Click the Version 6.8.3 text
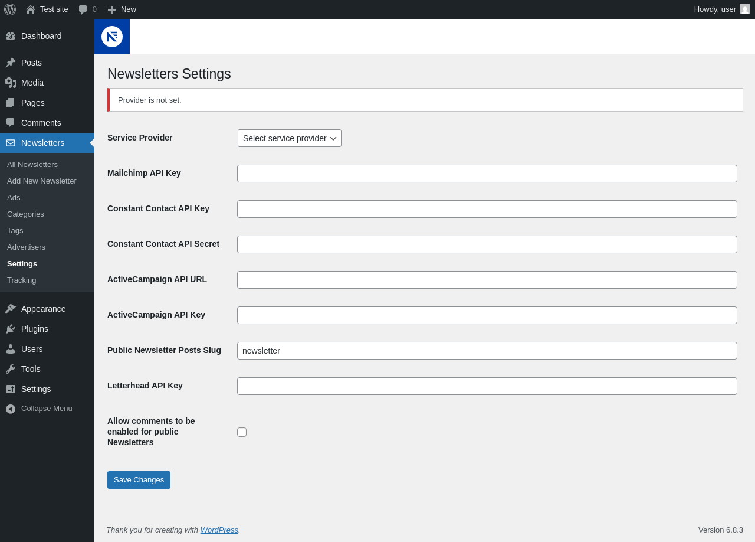This screenshot has height=542, width=755. click(x=721, y=530)
